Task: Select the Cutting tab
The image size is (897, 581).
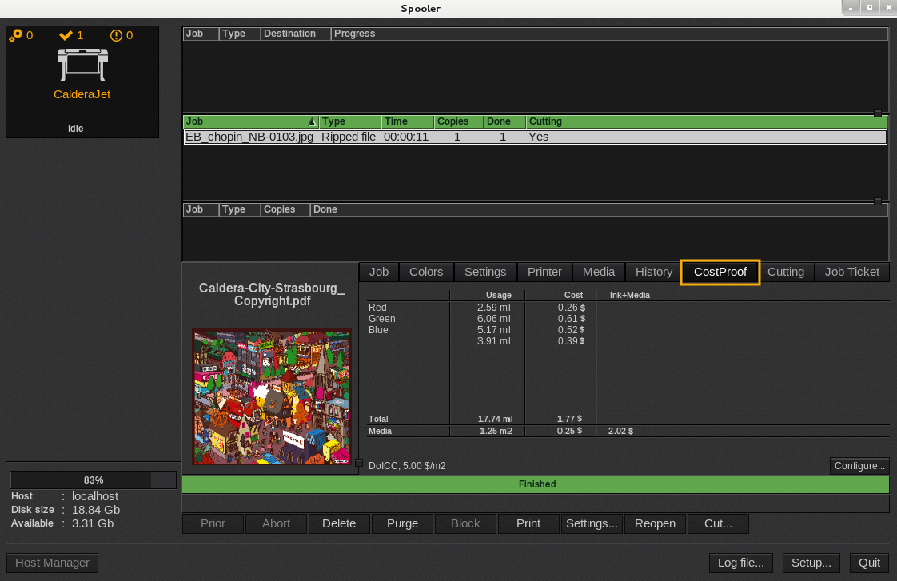Action: pyautogui.click(x=785, y=272)
